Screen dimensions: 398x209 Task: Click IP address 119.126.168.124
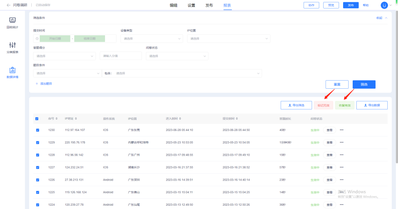click(x=76, y=192)
